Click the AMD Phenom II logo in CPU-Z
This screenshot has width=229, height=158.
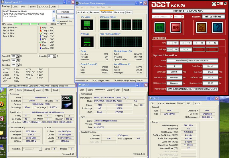tap(67, 102)
